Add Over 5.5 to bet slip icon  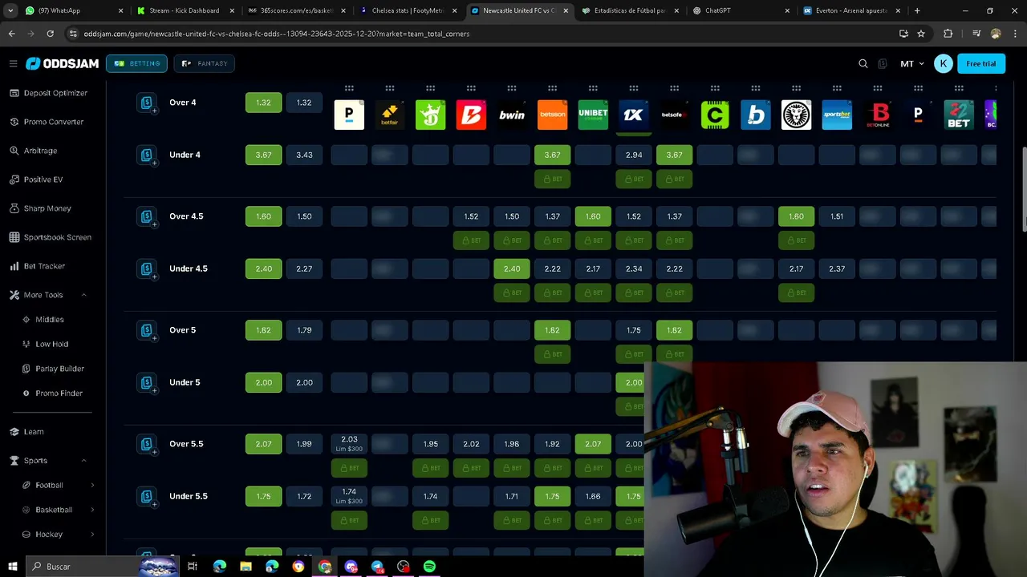(147, 445)
